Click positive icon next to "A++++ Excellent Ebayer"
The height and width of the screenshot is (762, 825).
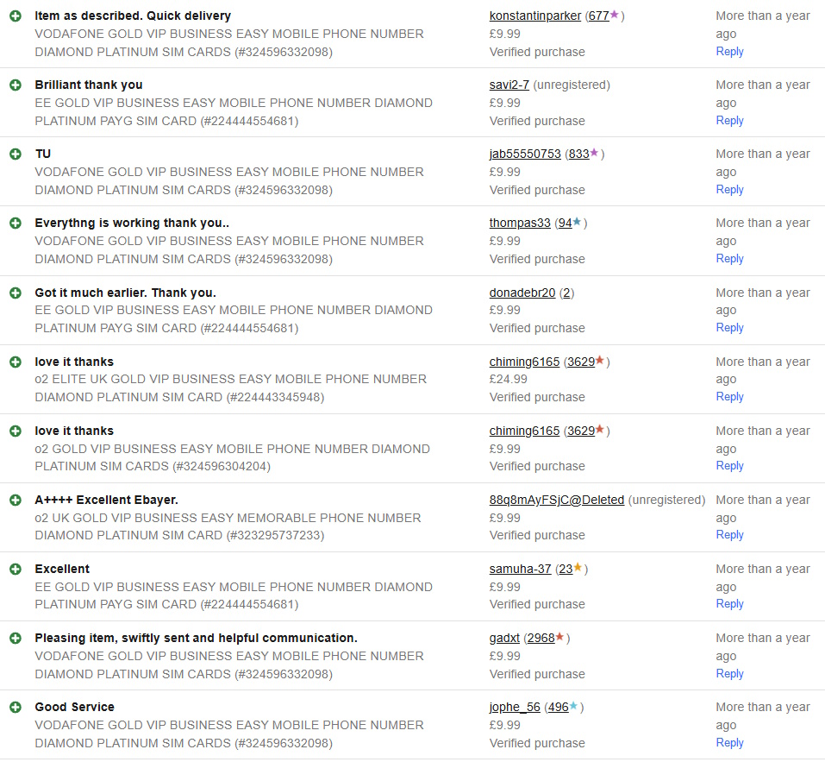[x=16, y=500]
